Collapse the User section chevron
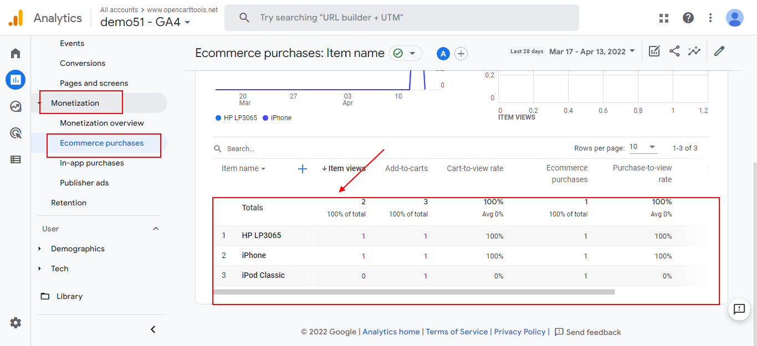The width and height of the screenshot is (757, 346). pos(156,229)
